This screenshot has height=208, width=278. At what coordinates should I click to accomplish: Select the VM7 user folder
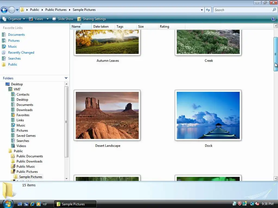17,89
